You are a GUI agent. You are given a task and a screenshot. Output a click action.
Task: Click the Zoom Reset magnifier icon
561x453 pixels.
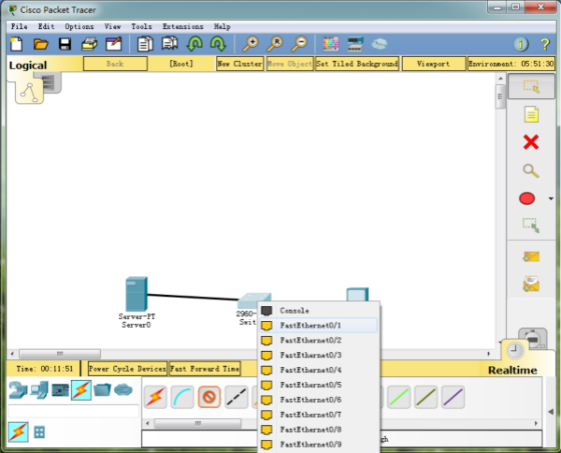[275, 44]
